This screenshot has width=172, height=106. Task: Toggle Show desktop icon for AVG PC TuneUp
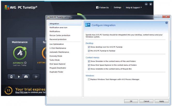coord(89,47)
